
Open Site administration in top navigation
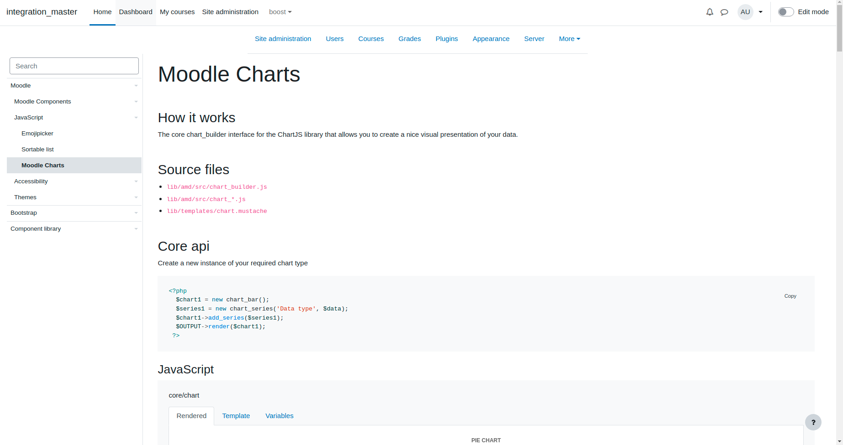[230, 12]
